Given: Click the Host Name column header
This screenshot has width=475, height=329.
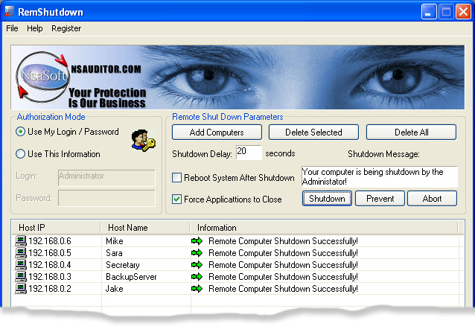Looking at the screenshot, I should 127,227.
